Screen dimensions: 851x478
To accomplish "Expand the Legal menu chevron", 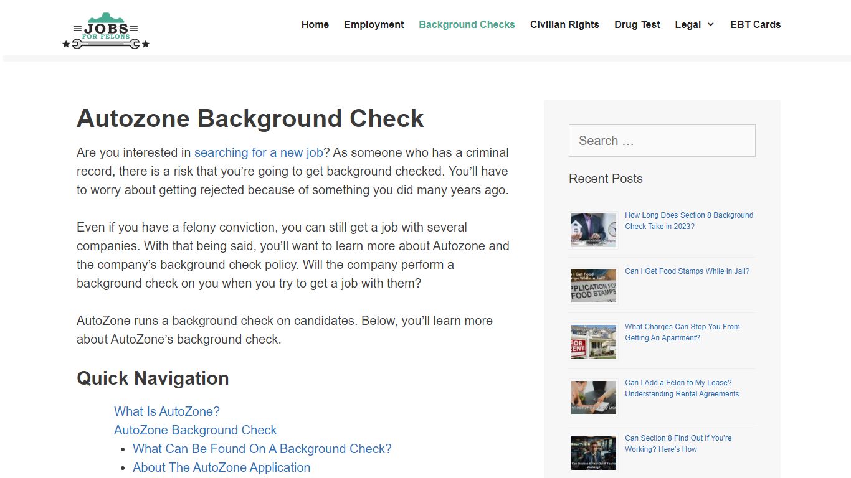I will pos(710,25).
